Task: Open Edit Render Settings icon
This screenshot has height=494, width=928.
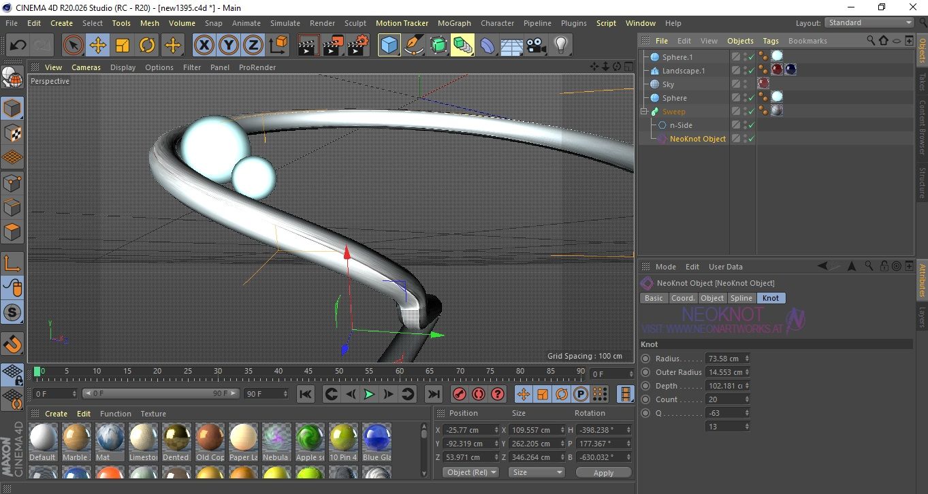Action: tap(357, 46)
